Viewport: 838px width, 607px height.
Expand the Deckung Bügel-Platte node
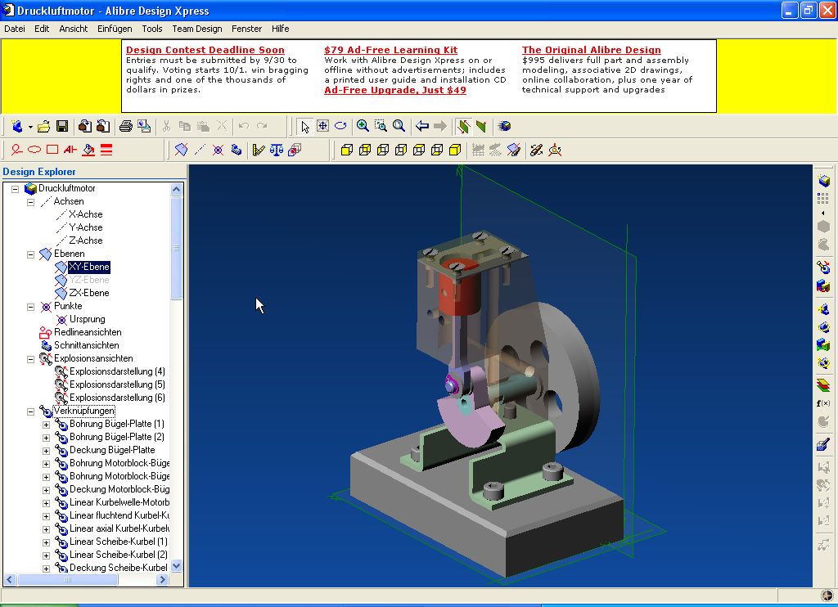tap(46, 451)
